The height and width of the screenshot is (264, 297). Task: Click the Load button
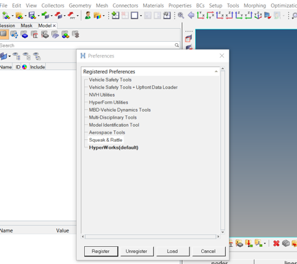click(x=172, y=251)
